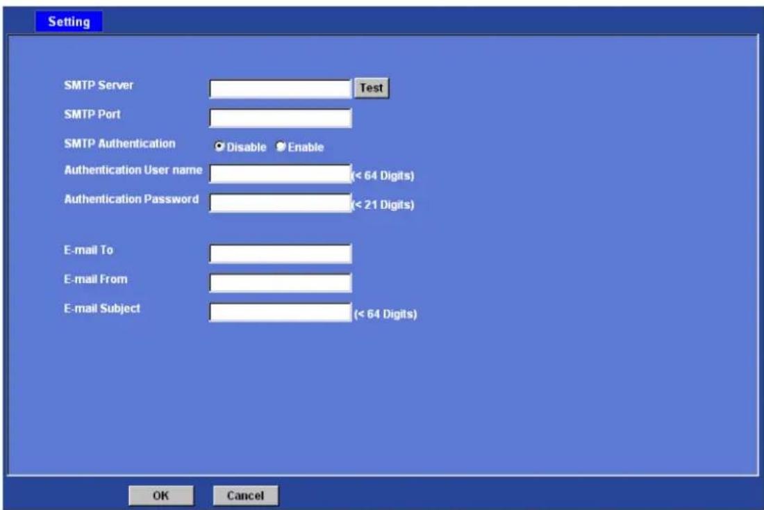Viewport: 764px width, 510px height.
Task: Click the Setting tab header
Action: click(69, 22)
